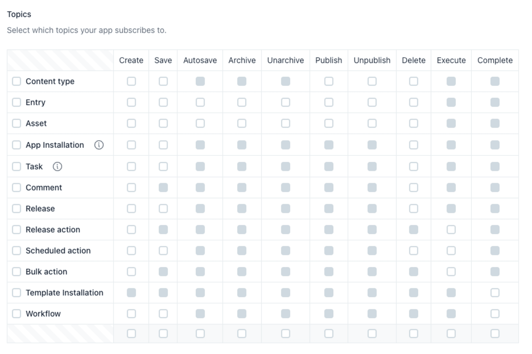Select Publish action for Entry row
The image size is (532, 354).
click(329, 102)
